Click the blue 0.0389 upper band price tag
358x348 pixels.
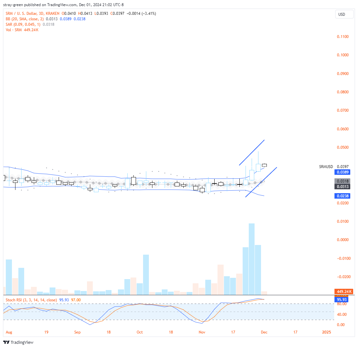point(343,172)
